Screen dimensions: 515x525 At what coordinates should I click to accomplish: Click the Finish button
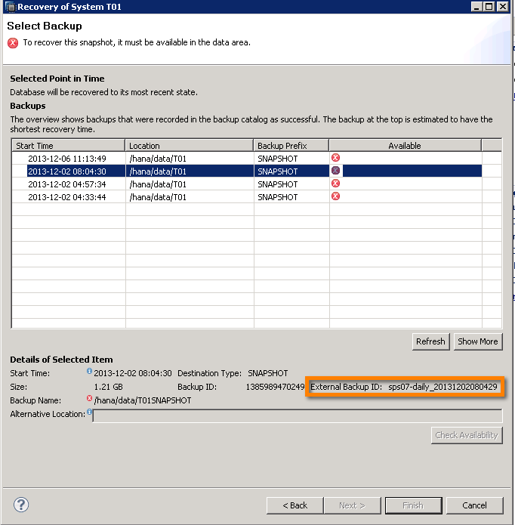click(413, 505)
